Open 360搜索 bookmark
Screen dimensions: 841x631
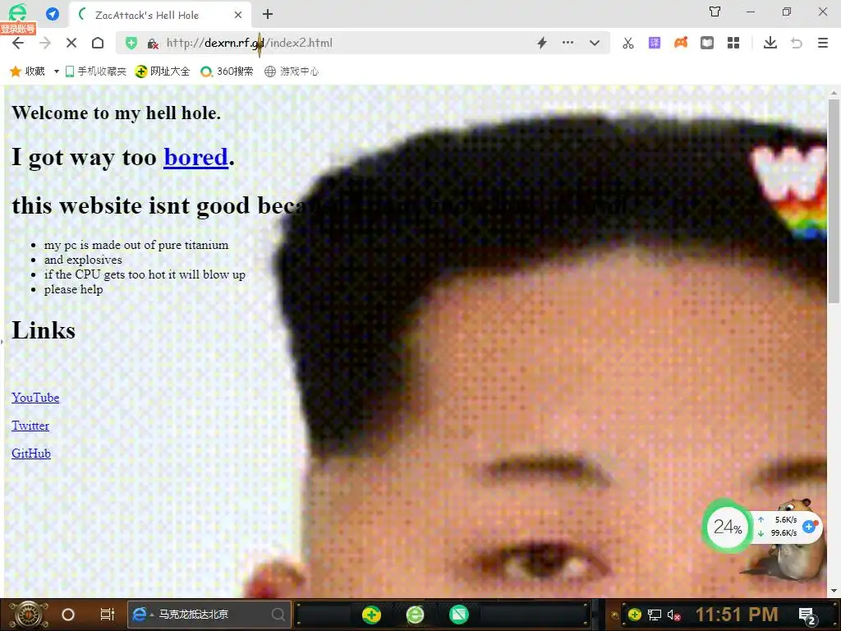pos(227,71)
